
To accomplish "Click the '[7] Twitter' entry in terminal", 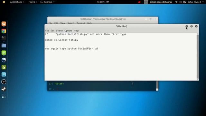I will (56, 84).
